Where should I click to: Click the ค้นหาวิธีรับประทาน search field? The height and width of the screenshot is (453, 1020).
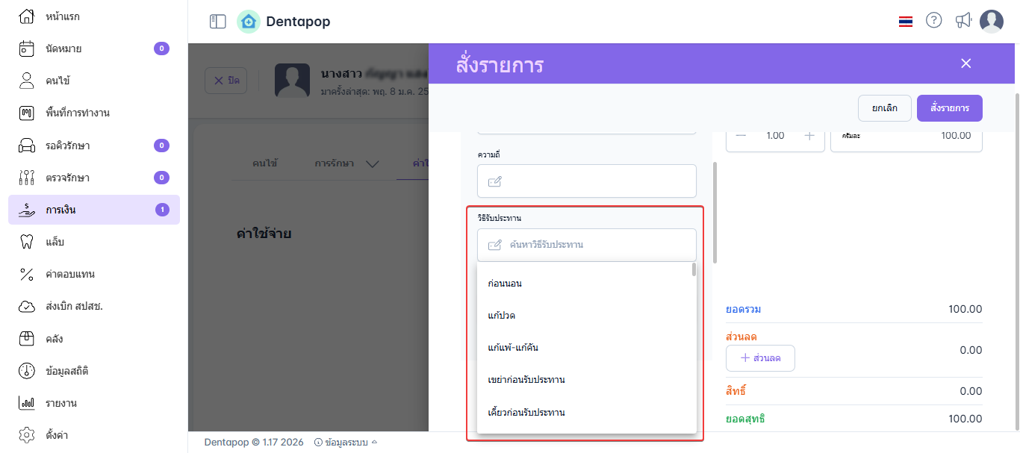point(586,245)
